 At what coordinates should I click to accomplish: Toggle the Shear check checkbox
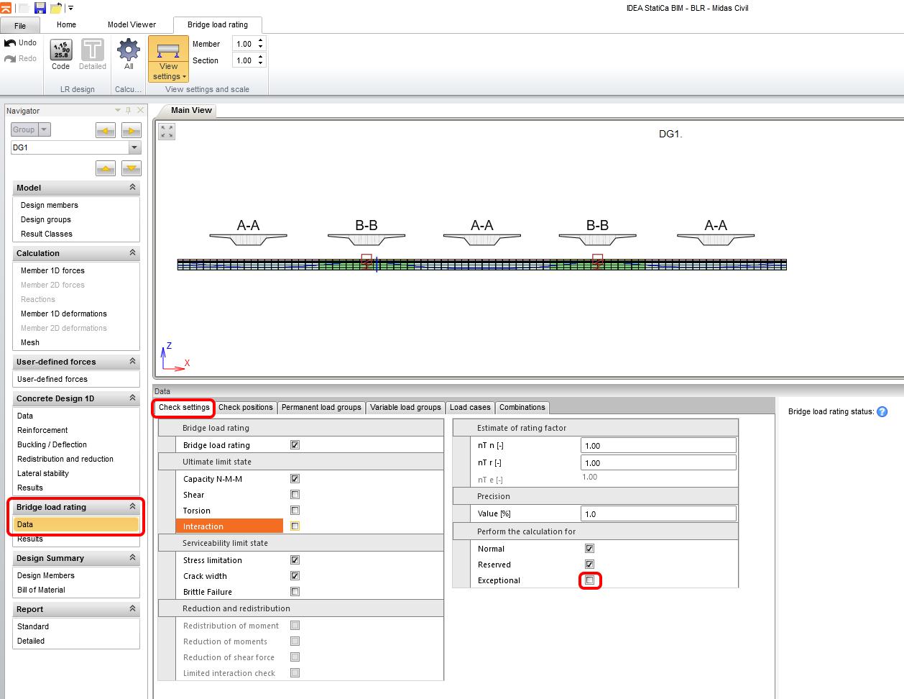(x=295, y=495)
